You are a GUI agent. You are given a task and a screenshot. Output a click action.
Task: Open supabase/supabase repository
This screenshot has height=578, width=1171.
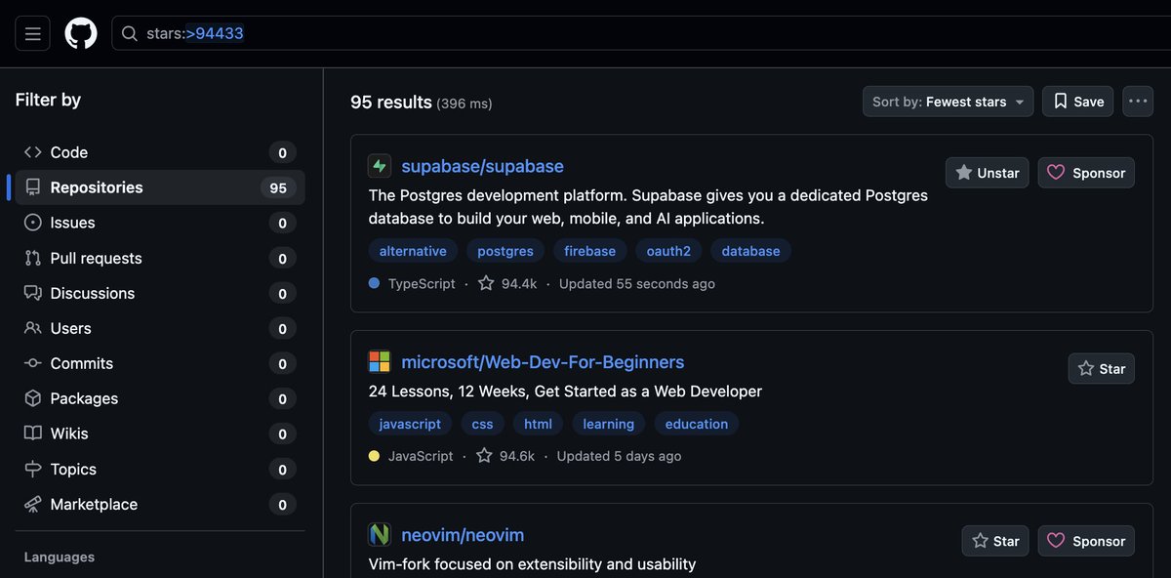[x=482, y=166]
